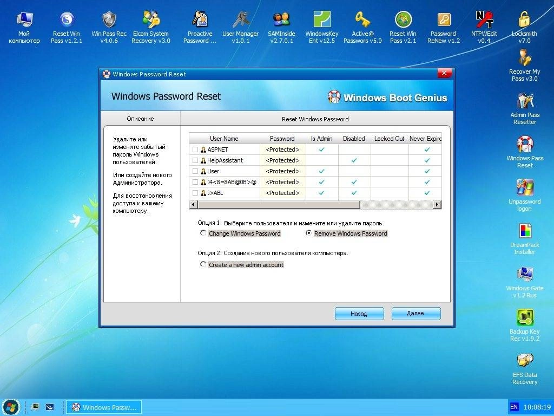Image resolution: width=554 pixels, height=416 pixels.
Task: Open the Мой компьютер desktop icon
Action: pyautogui.click(x=24, y=27)
